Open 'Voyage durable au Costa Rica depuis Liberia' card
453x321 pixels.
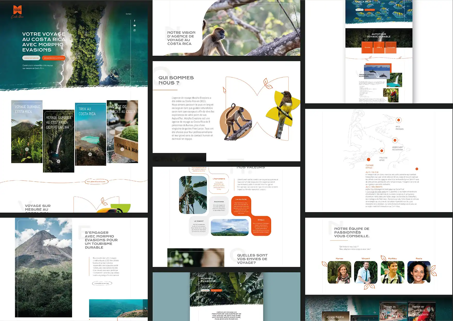[x=59, y=141]
